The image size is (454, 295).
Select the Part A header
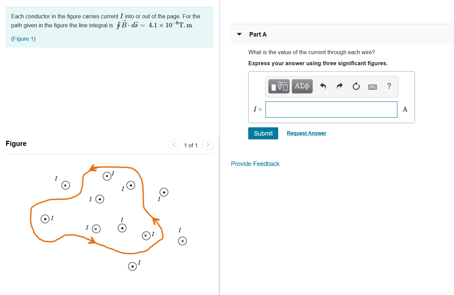[257, 34]
